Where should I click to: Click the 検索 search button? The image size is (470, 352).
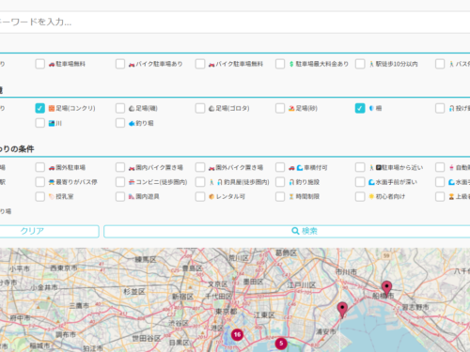(287, 231)
